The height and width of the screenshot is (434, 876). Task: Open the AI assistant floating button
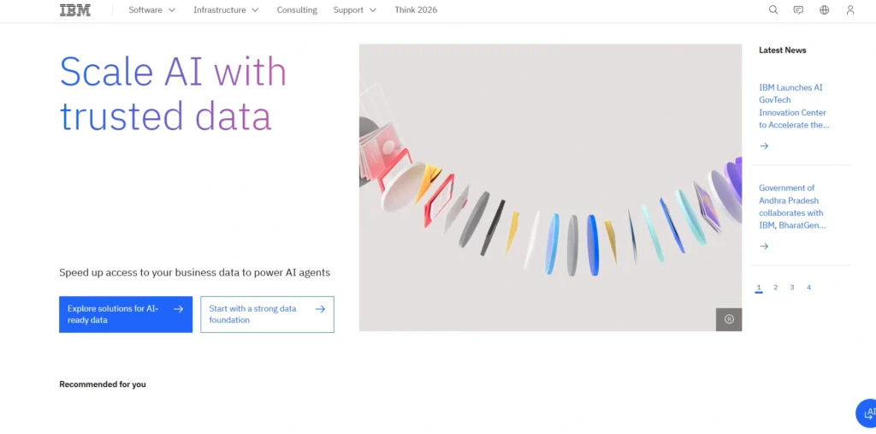[x=867, y=413]
